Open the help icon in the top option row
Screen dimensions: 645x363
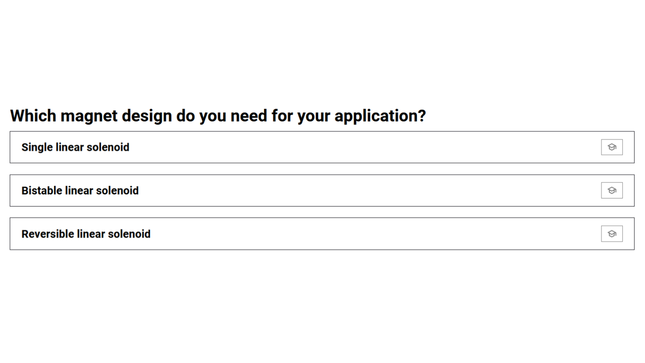[612, 147]
